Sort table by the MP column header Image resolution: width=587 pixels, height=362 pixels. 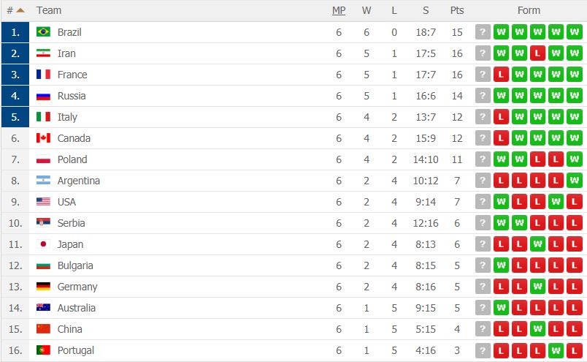(339, 10)
